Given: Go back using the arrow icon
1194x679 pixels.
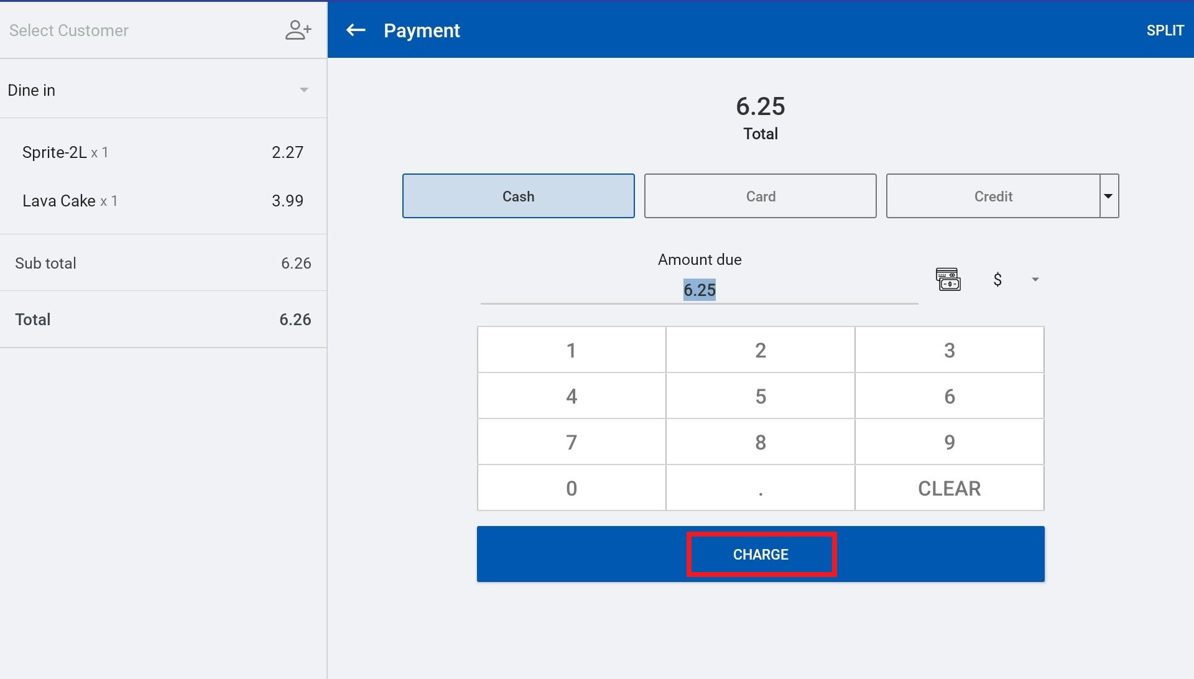Looking at the screenshot, I should [356, 30].
